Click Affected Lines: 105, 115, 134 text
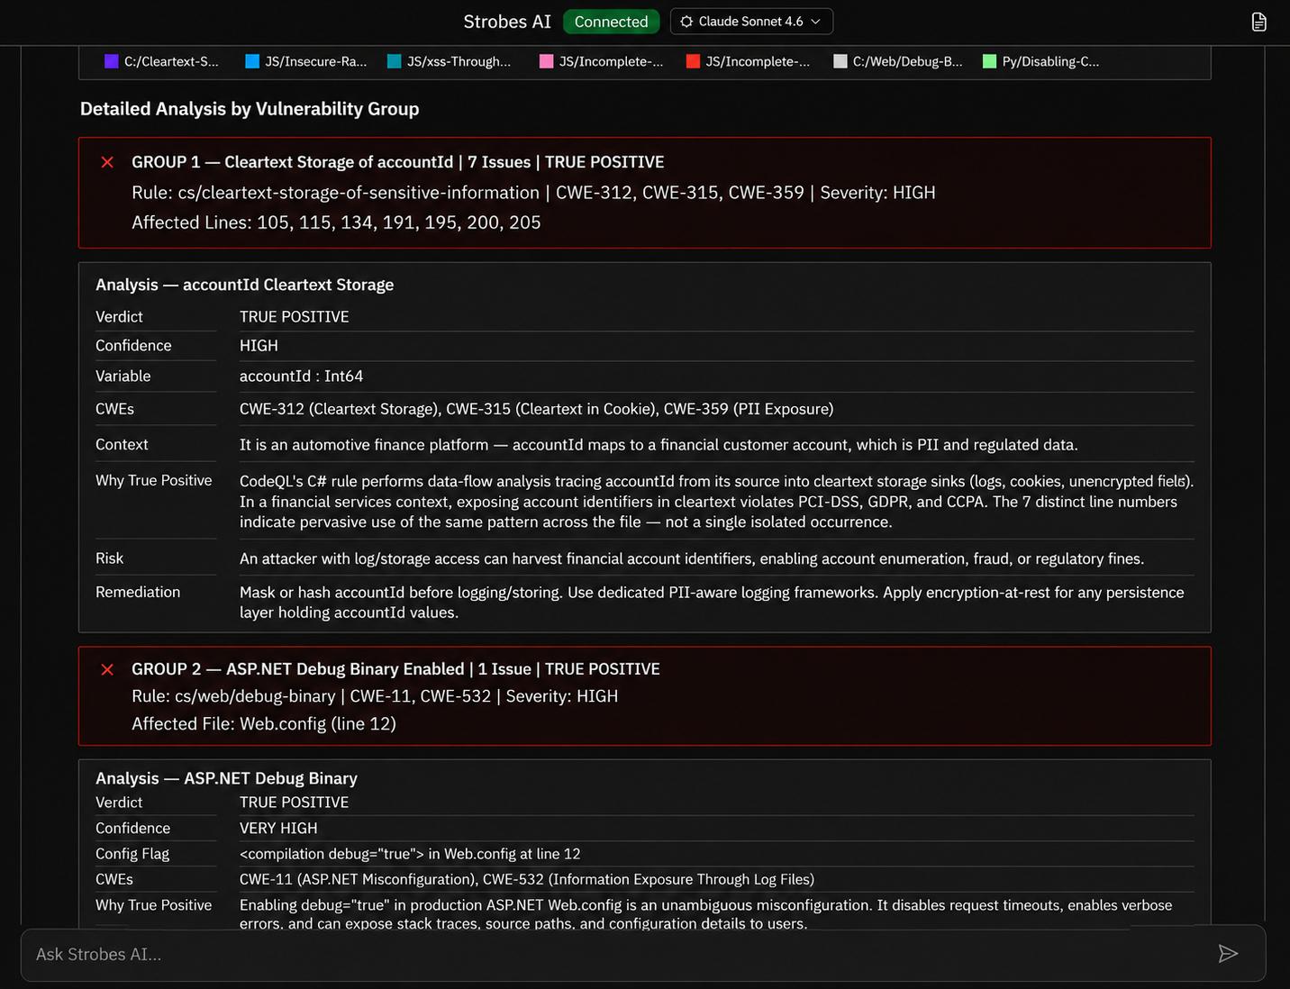Image resolution: width=1290 pixels, height=989 pixels. point(336,222)
